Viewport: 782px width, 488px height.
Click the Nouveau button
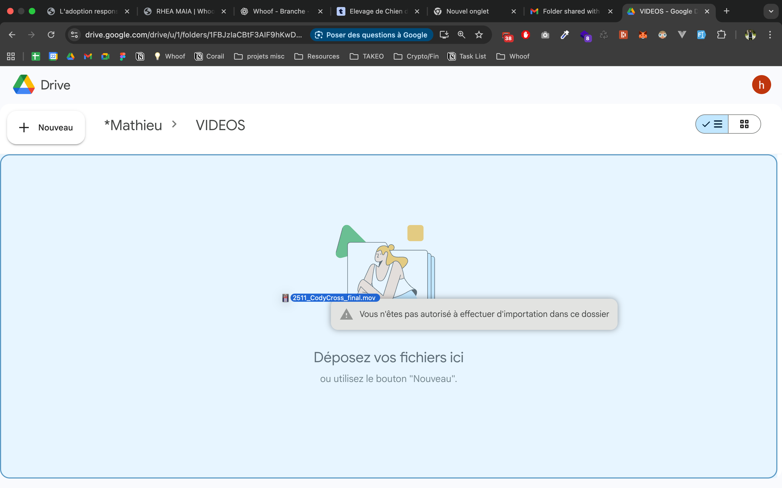(x=46, y=127)
